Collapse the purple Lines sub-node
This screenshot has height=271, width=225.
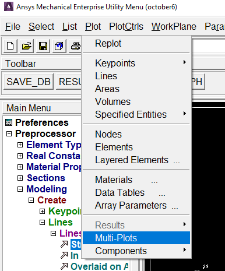point(53,233)
